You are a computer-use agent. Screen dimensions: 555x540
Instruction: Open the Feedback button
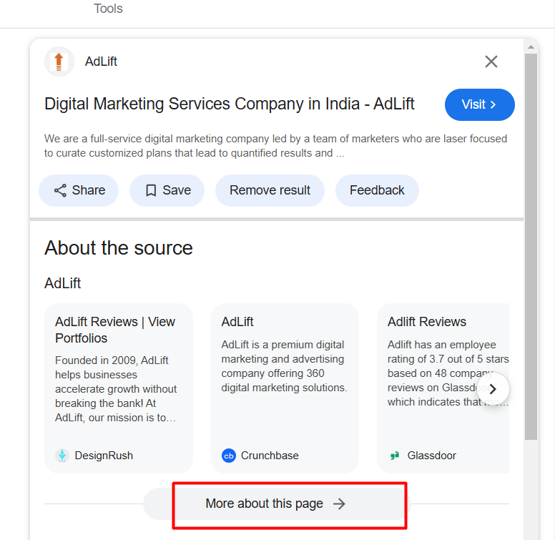tap(377, 190)
